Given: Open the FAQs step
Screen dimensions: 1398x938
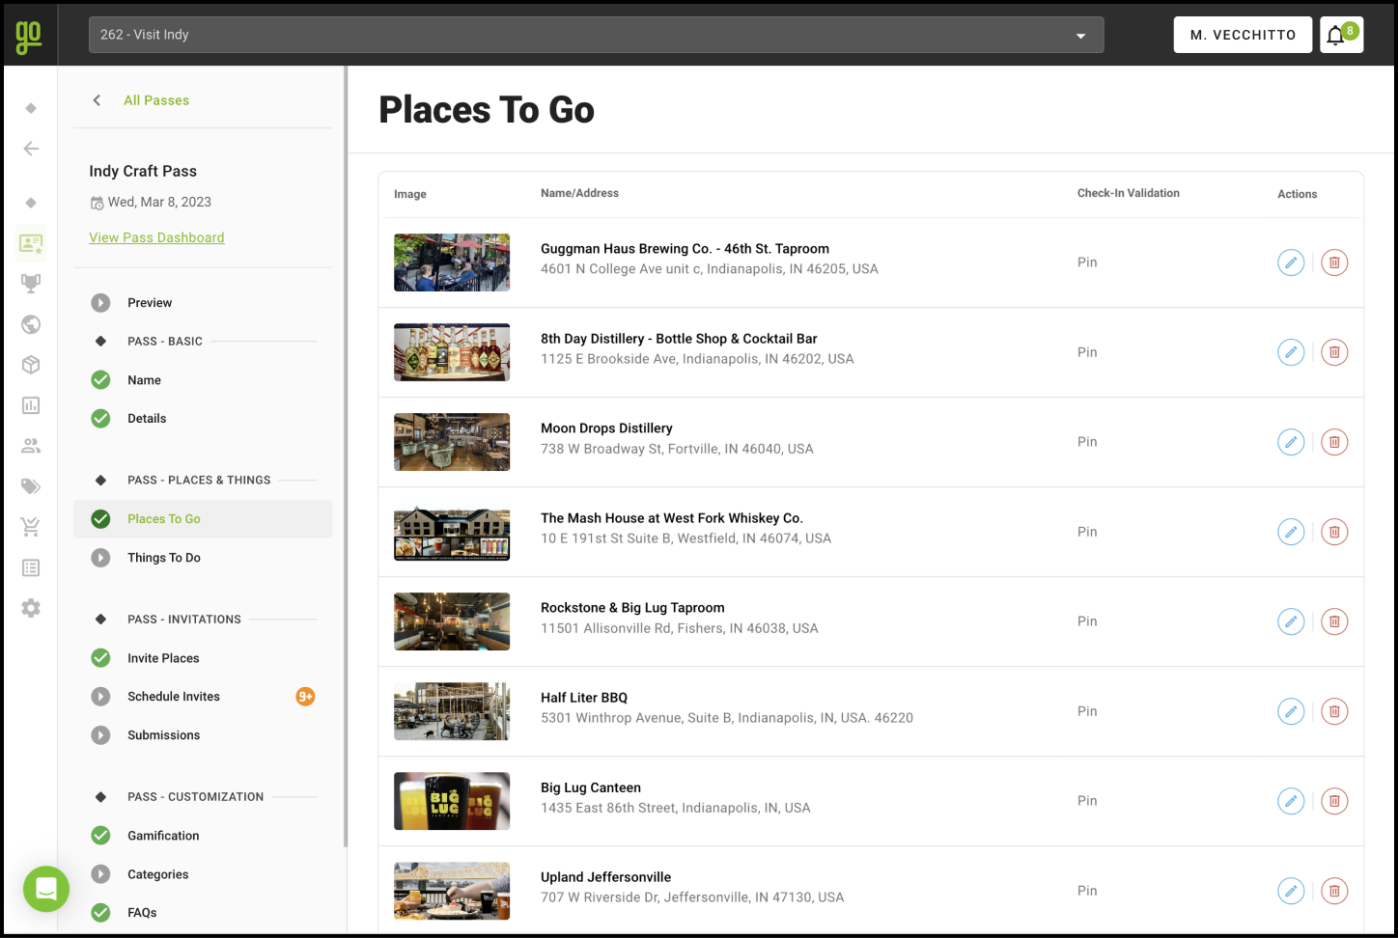Looking at the screenshot, I should pos(203,913).
